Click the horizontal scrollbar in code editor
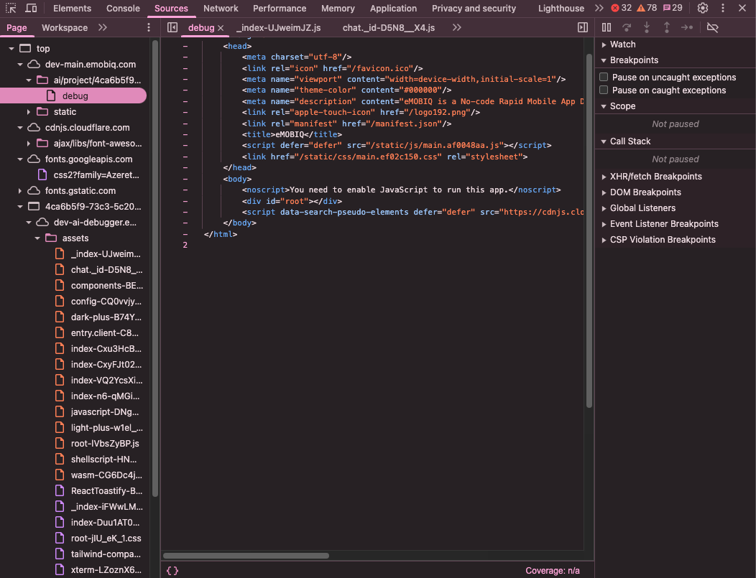Screen dimensions: 756x578 (246, 555)
